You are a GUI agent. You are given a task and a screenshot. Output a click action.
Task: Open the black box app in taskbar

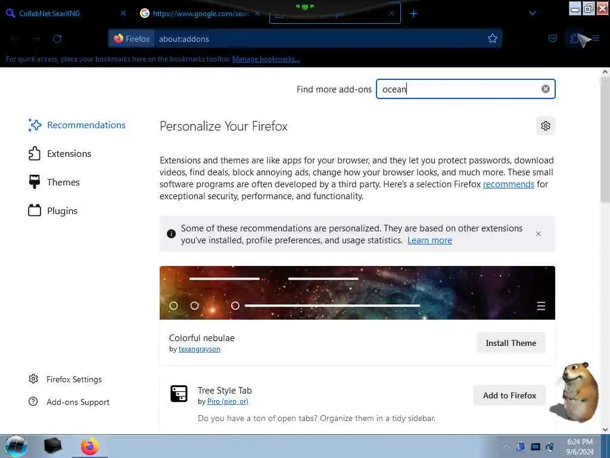coord(52,446)
